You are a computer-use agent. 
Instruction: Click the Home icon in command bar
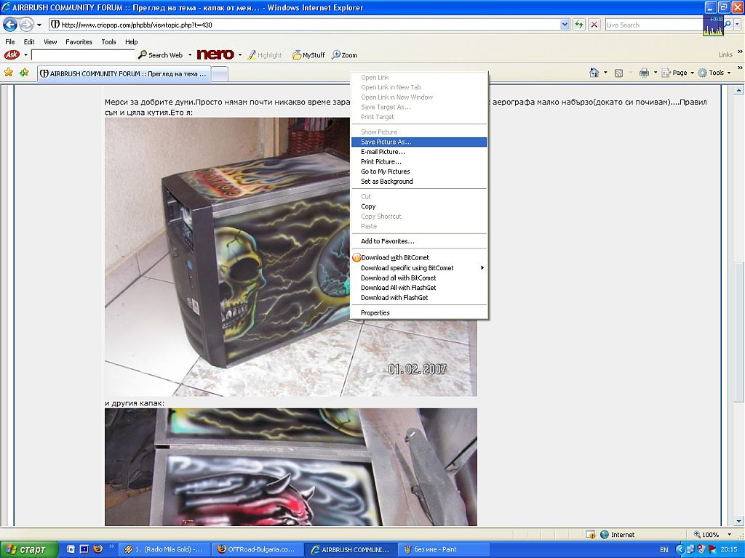tap(594, 73)
